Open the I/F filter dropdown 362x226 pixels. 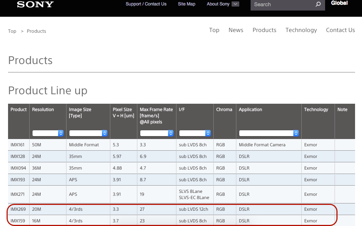pos(195,133)
